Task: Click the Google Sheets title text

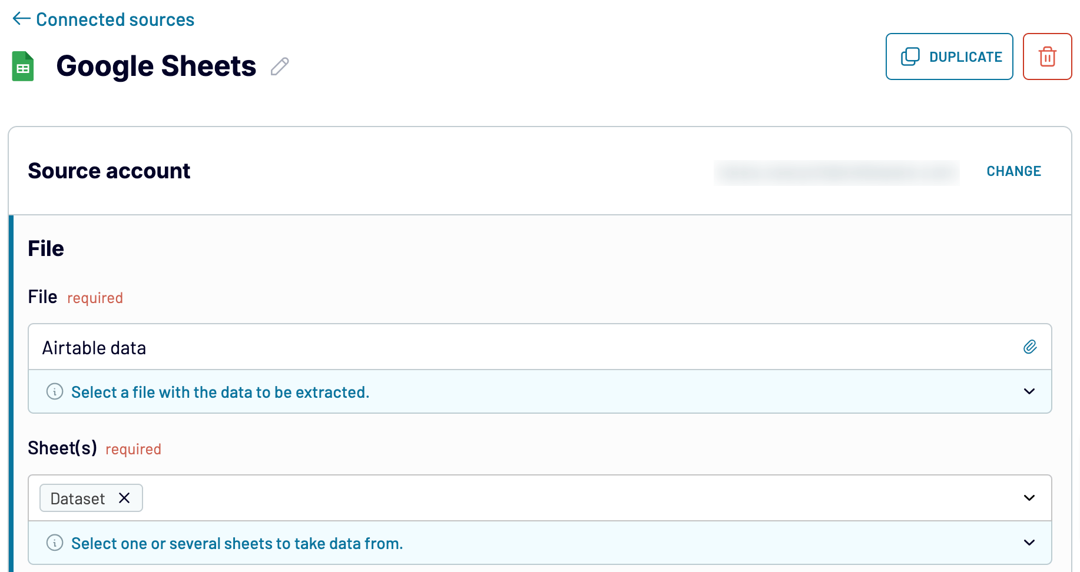Action: pos(156,66)
